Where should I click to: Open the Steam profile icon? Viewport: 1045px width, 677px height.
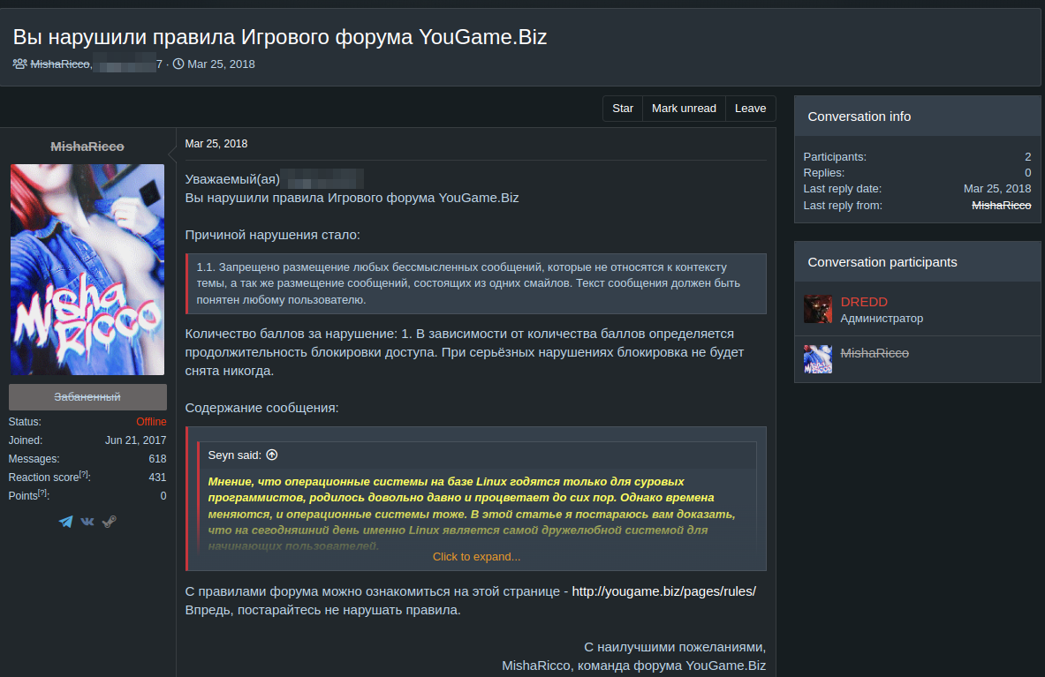click(x=108, y=521)
